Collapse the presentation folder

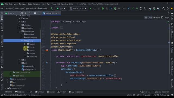coord(19,31)
